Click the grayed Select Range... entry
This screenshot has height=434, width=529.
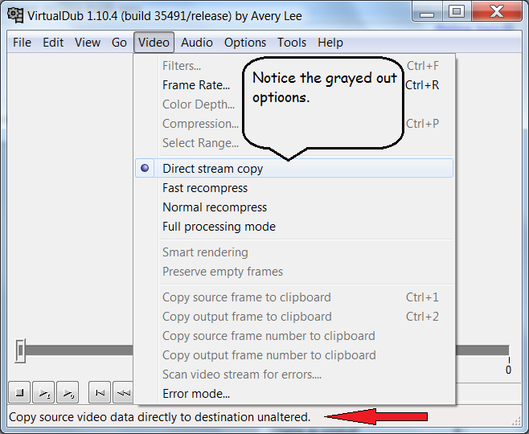pyautogui.click(x=200, y=143)
